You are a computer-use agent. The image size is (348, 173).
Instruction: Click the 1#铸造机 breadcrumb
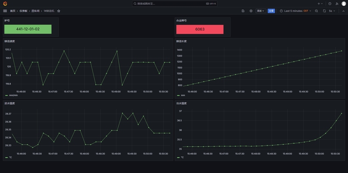click(x=49, y=11)
